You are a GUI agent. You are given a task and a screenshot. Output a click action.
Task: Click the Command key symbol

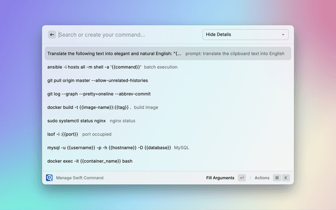tap(277, 178)
